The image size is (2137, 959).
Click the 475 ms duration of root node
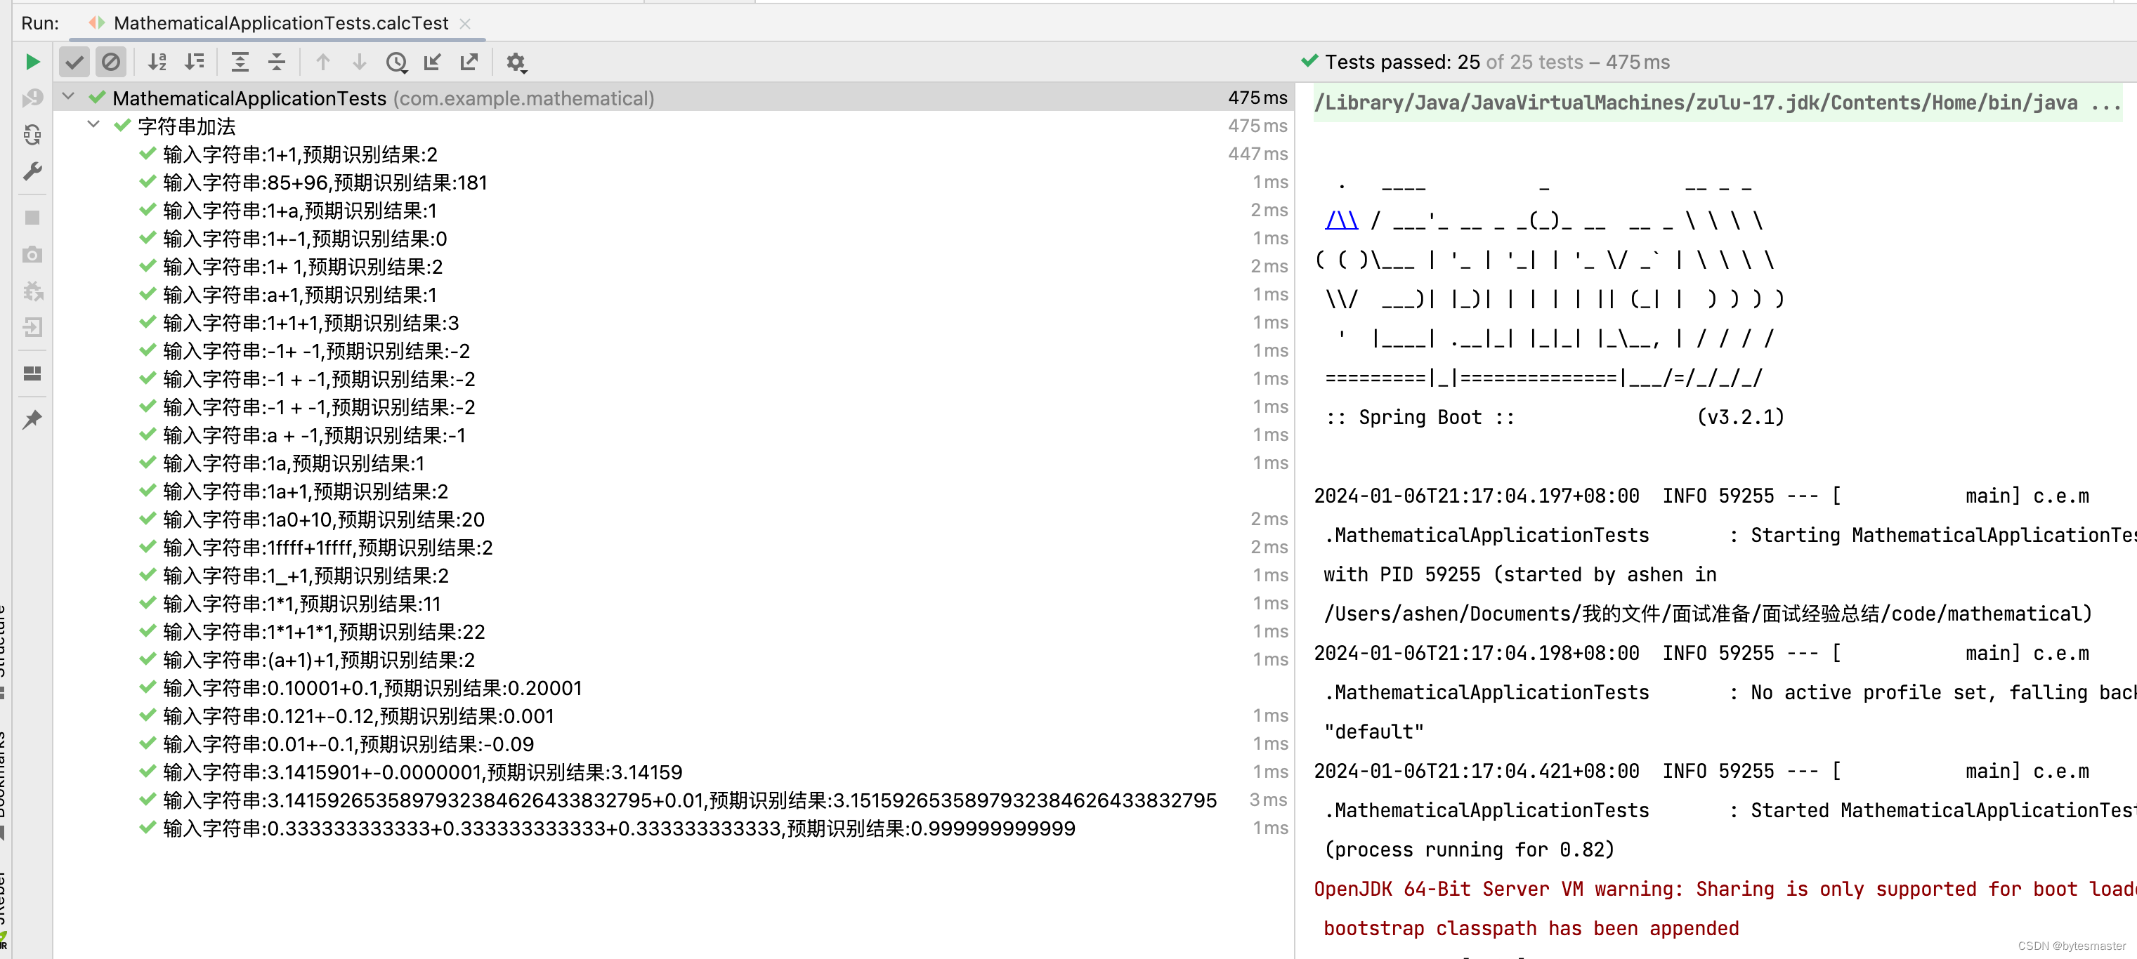coord(1257,98)
